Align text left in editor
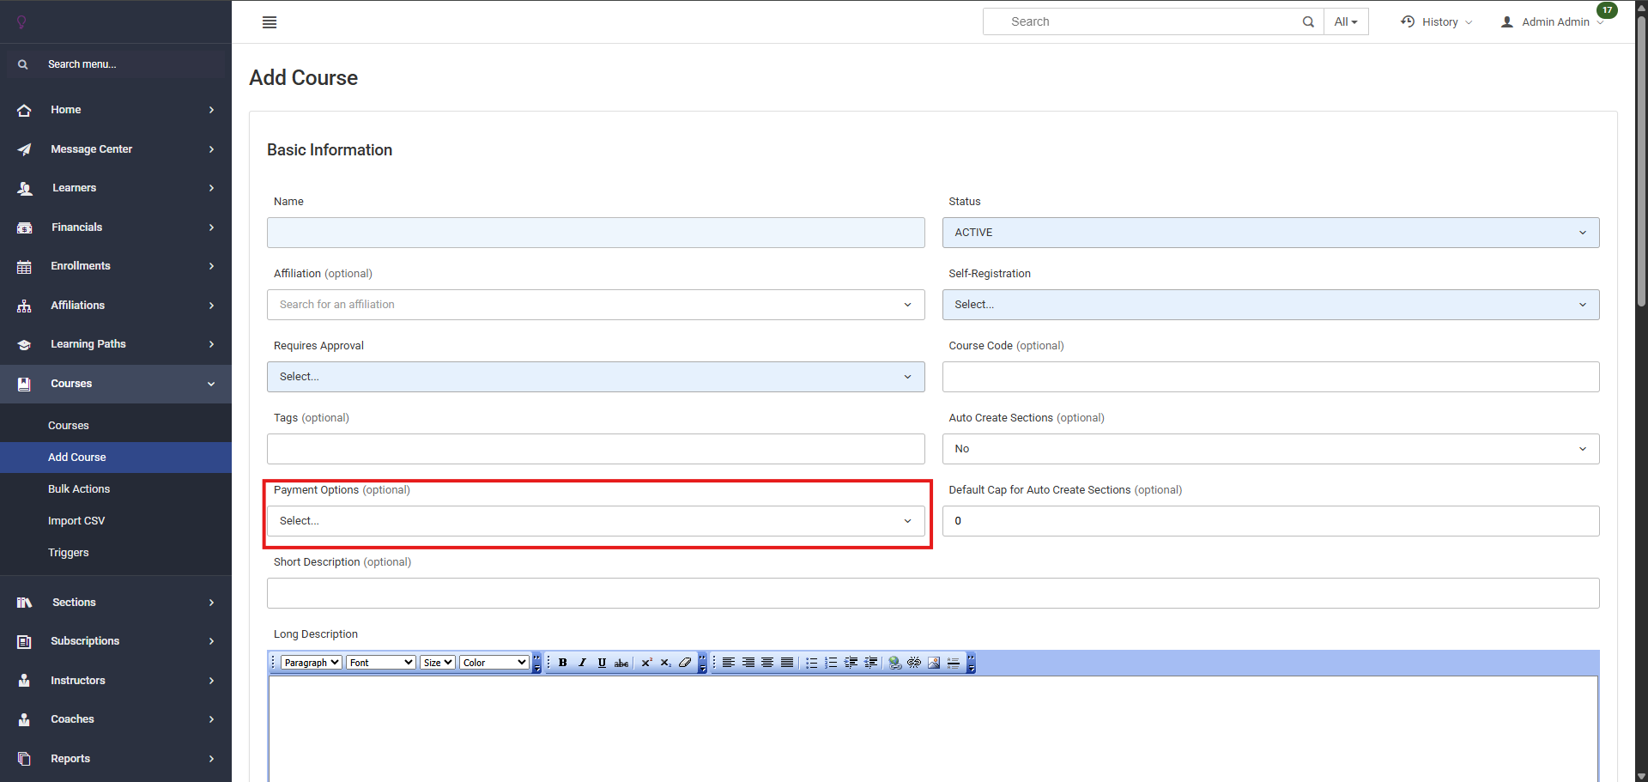 [x=729, y=663]
